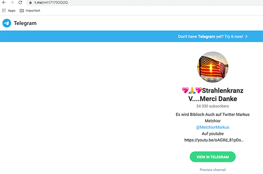The image size is (263, 174).
Task: Click the browser forward arrow
Action: click(12, 2)
